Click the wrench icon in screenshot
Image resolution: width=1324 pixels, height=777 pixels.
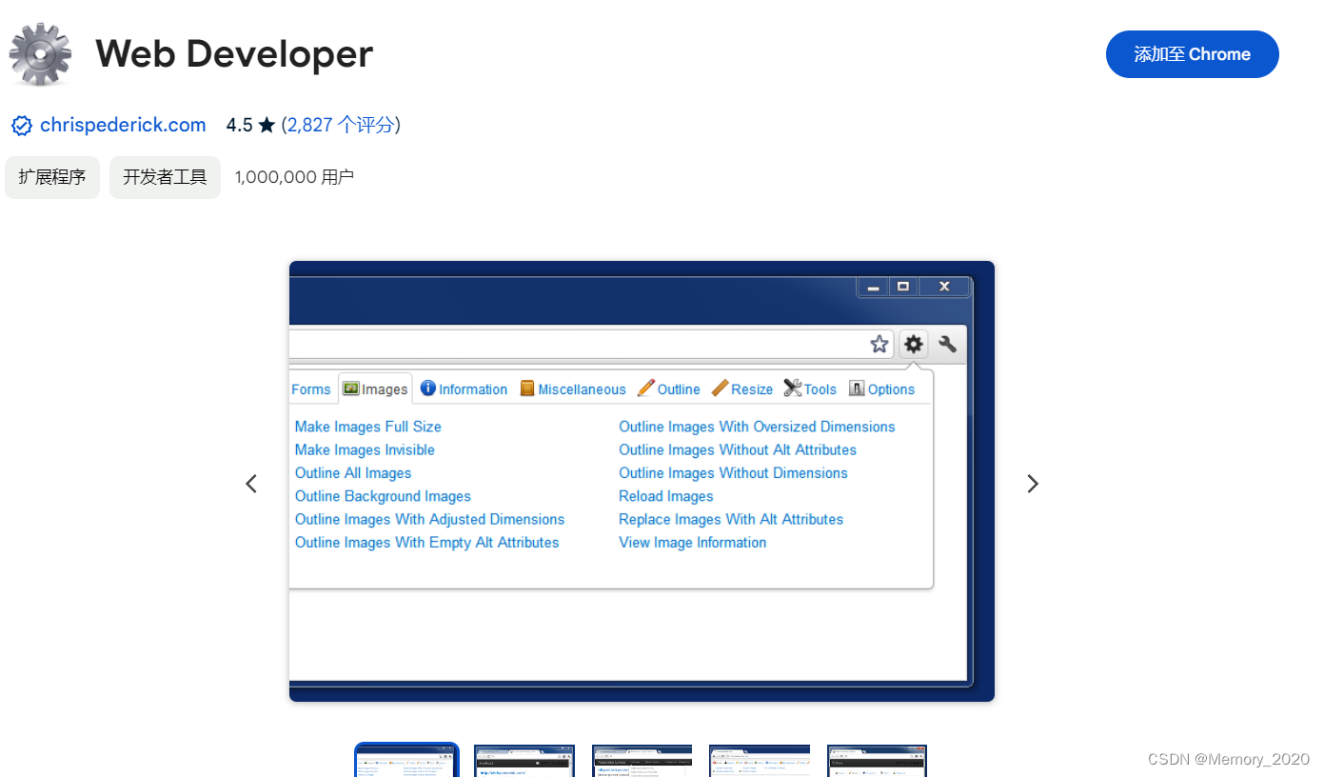[947, 344]
